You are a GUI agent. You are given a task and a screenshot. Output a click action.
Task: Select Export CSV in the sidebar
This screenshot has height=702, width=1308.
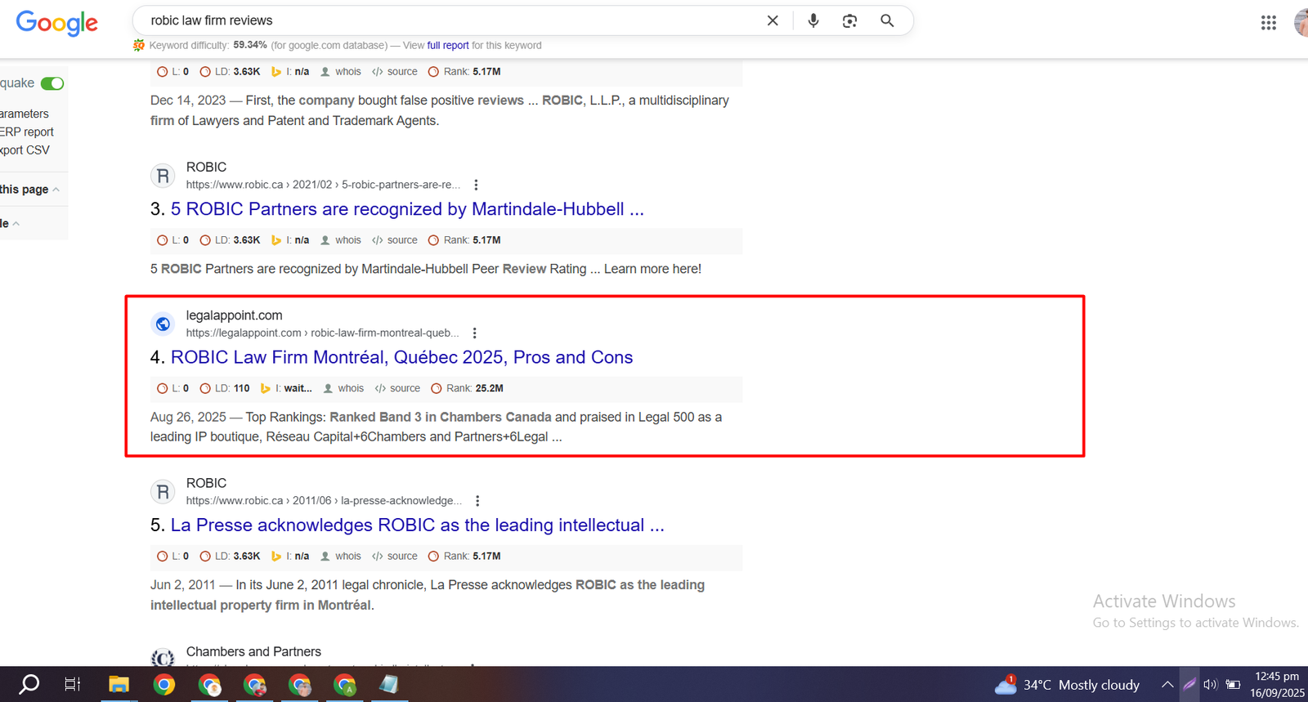click(x=25, y=150)
